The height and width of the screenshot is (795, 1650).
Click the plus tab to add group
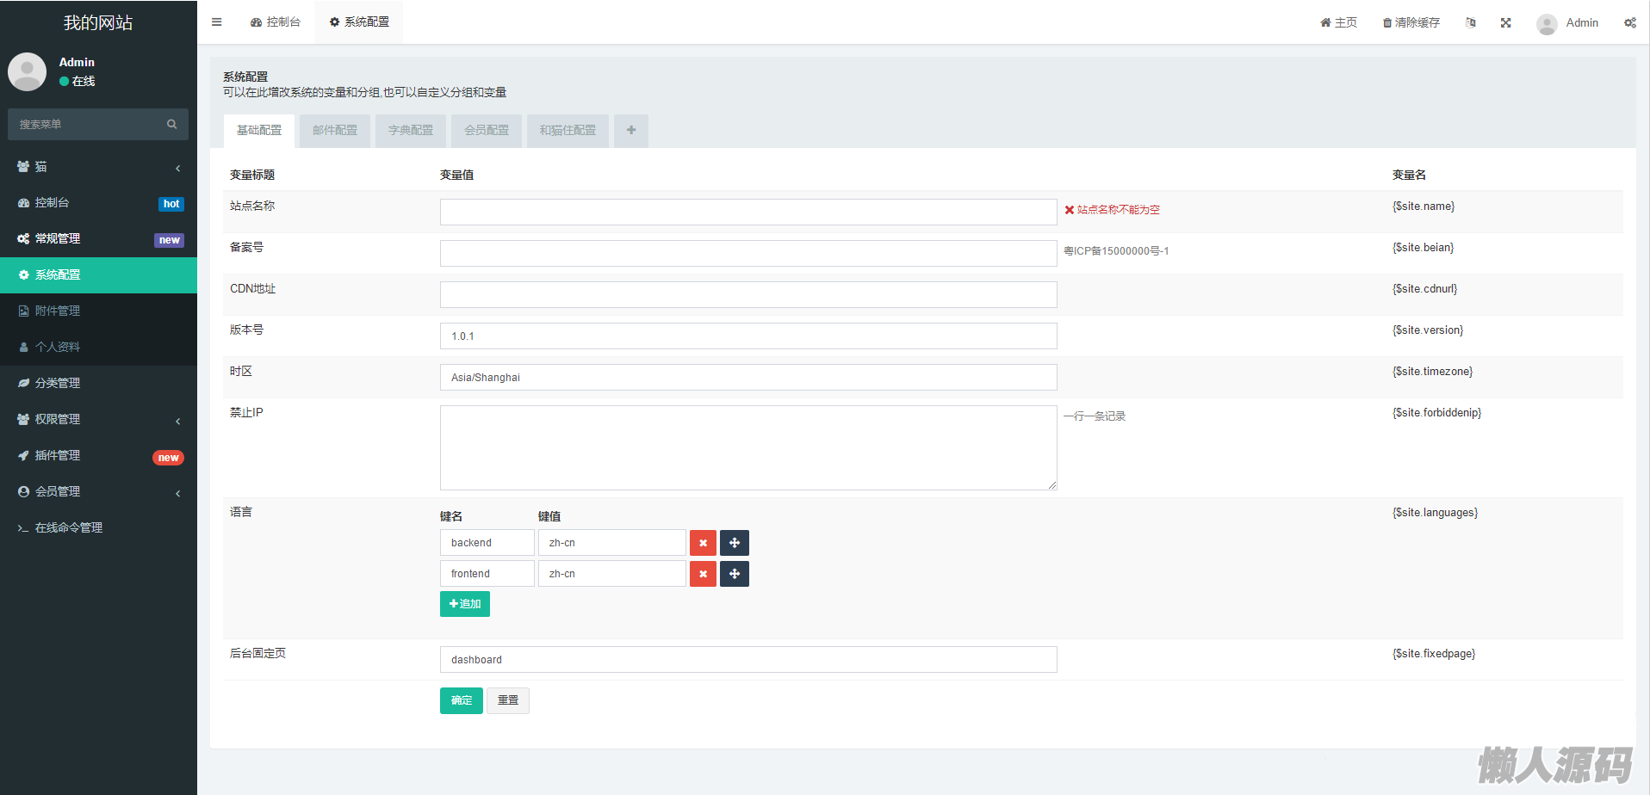tap(631, 131)
